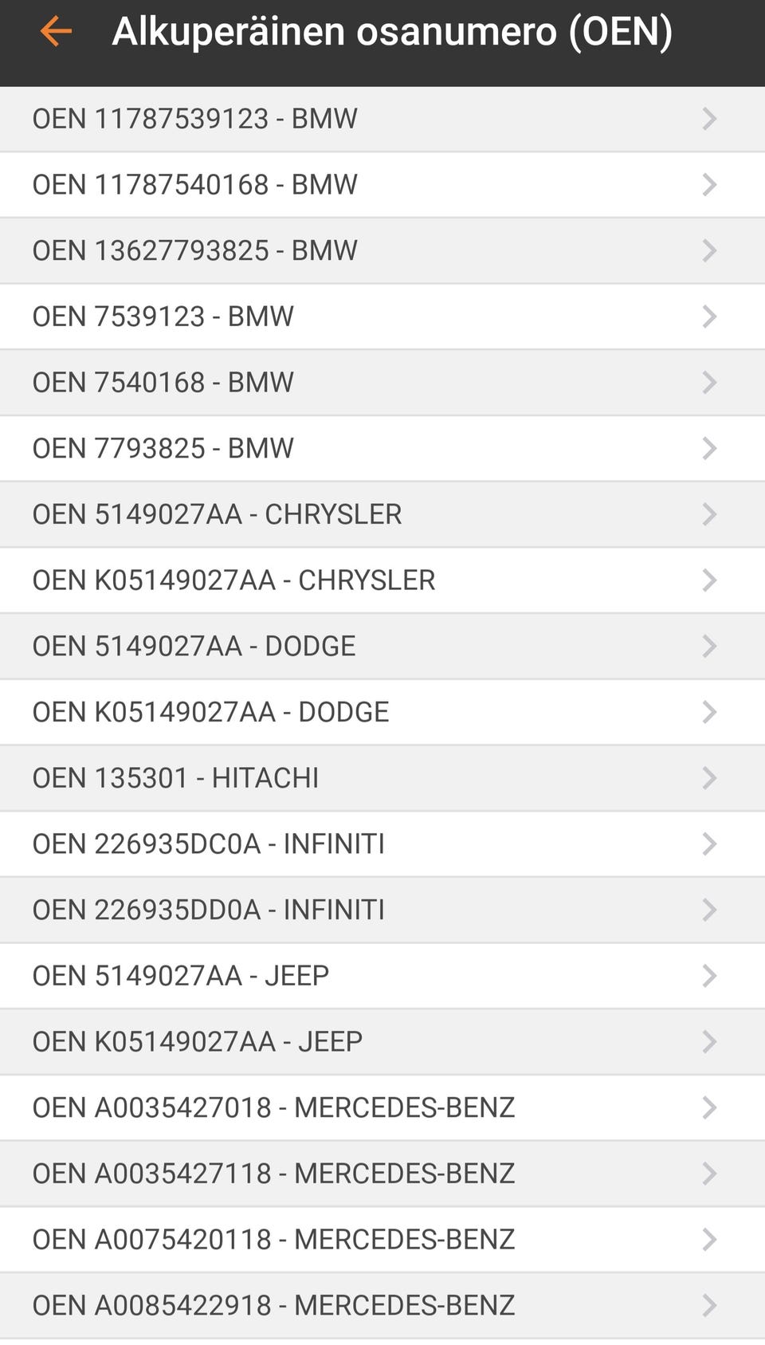Viewport: 765px width, 1345px height.
Task: Tap the orange back arrow
Action: point(56,32)
